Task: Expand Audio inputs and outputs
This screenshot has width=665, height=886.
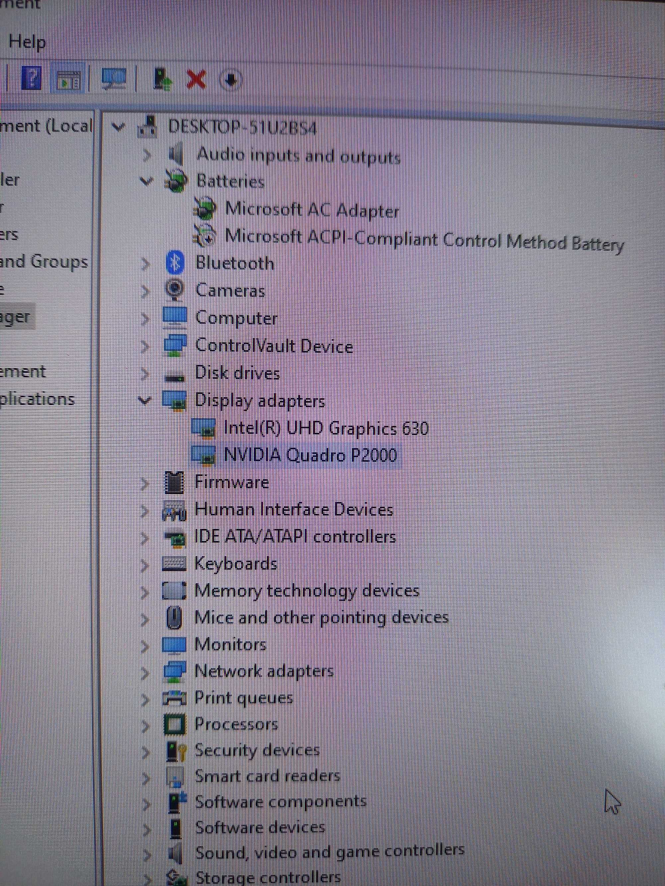Action: [x=146, y=155]
